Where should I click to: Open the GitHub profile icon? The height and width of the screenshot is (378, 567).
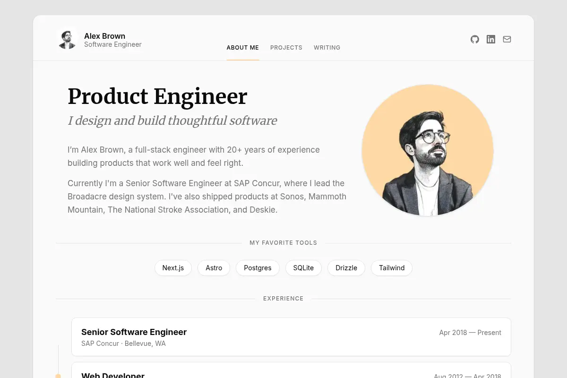tap(475, 39)
